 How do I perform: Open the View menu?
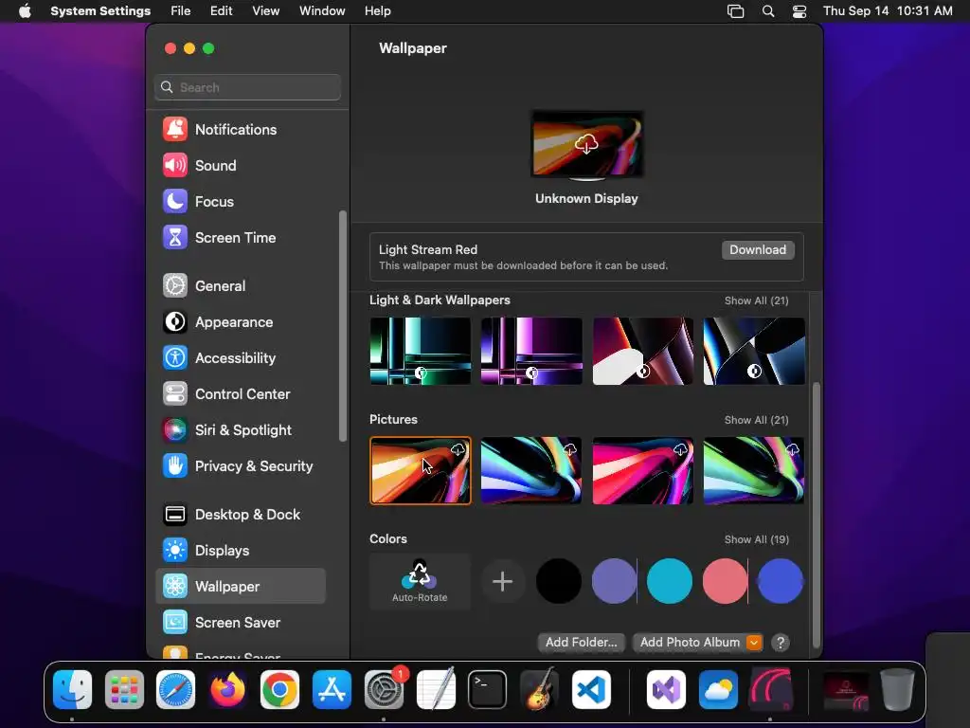[265, 11]
